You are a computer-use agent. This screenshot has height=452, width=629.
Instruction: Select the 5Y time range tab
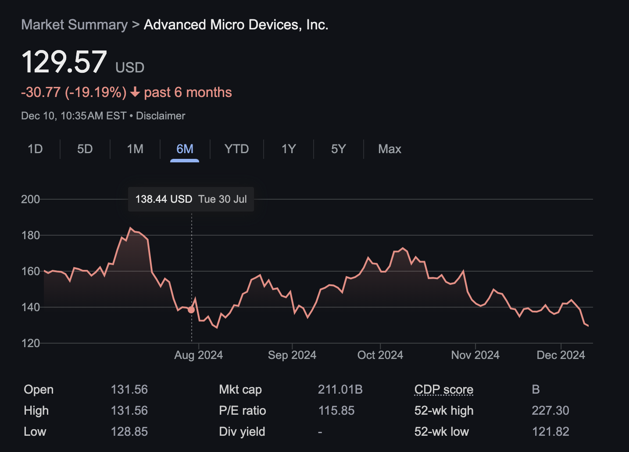tap(338, 149)
